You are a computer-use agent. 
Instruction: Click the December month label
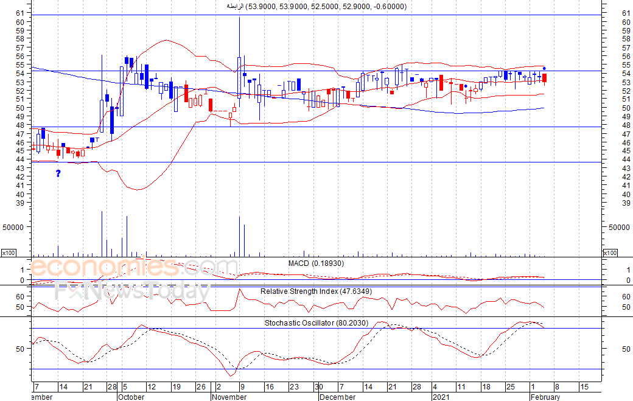pos(337,397)
